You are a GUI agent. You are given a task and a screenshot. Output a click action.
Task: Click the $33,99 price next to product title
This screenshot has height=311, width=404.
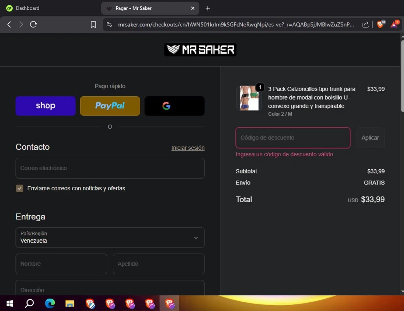[376, 89]
